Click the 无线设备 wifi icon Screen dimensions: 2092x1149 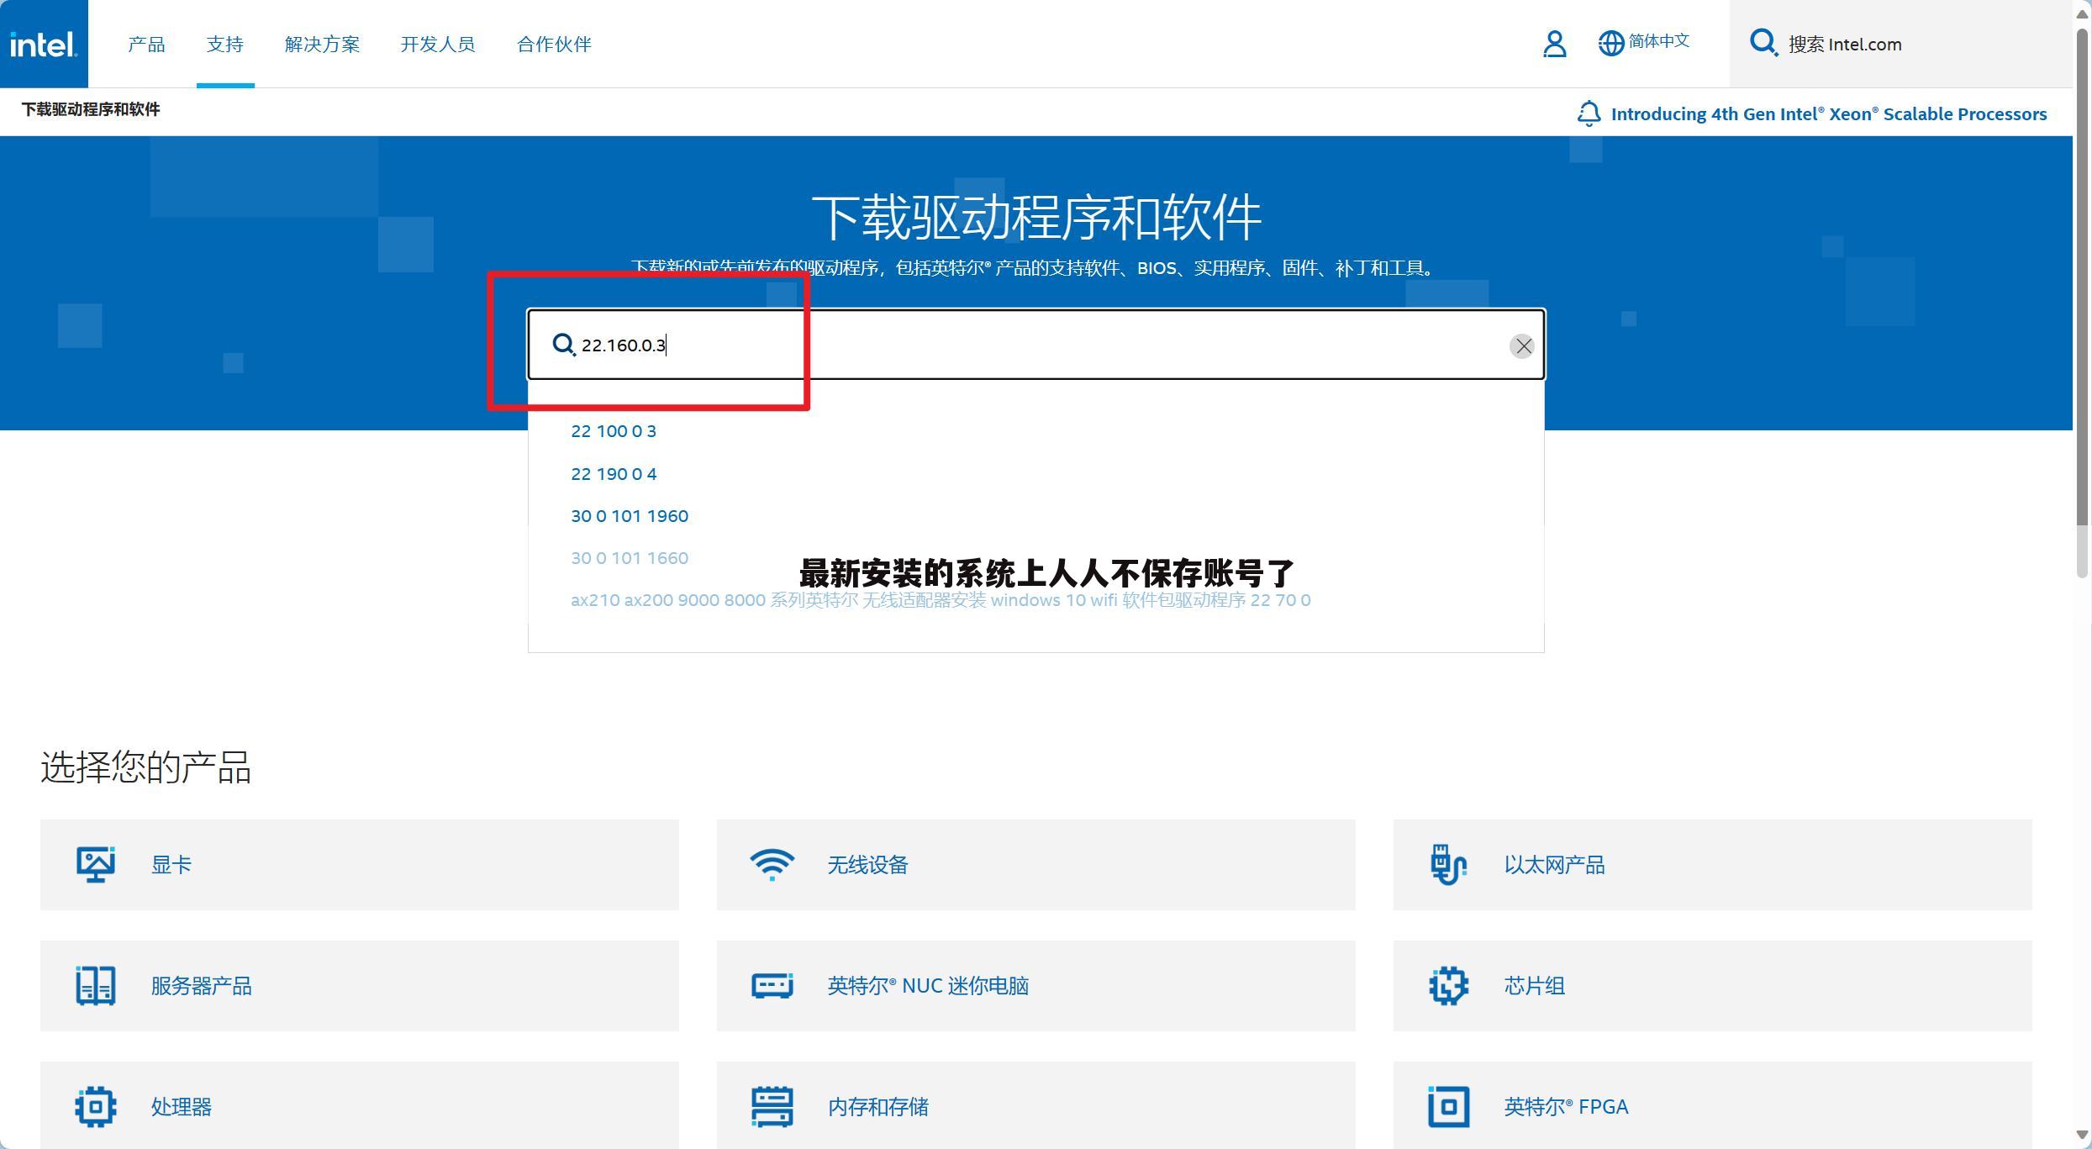coord(772,864)
